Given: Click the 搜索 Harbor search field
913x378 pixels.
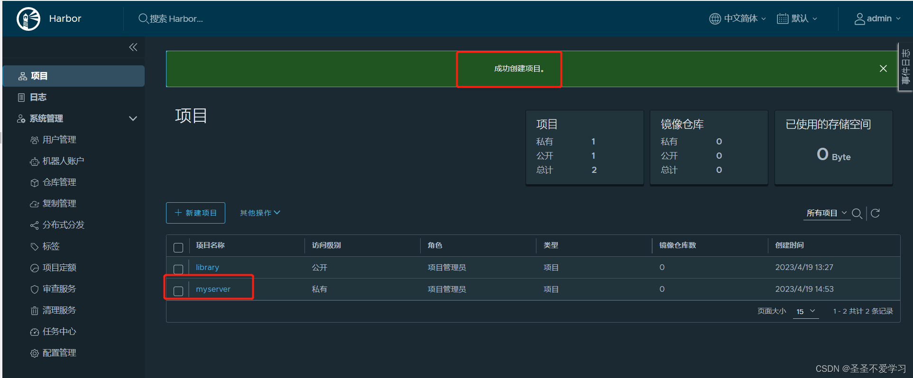Looking at the screenshot, I should click(x=176, y=18).
